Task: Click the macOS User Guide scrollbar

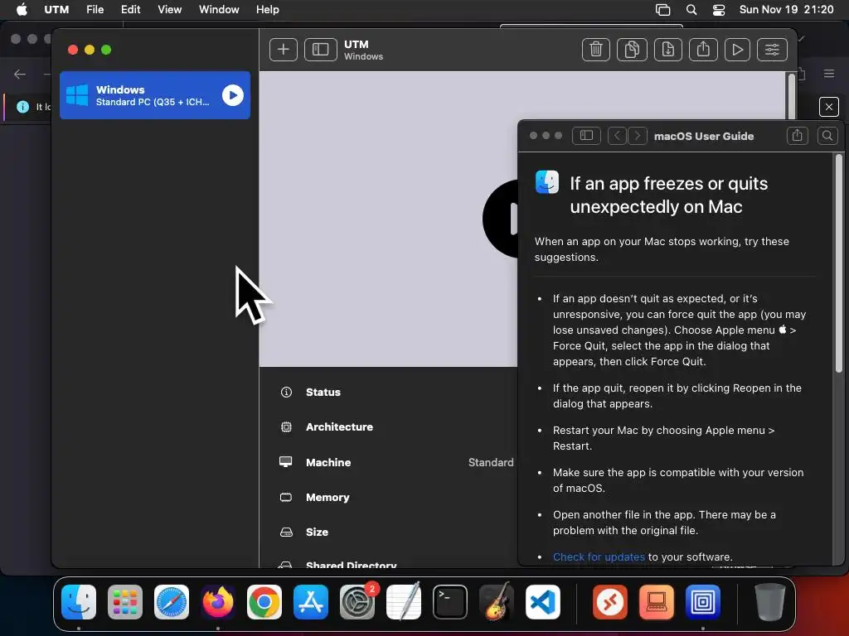Action: 839,265
